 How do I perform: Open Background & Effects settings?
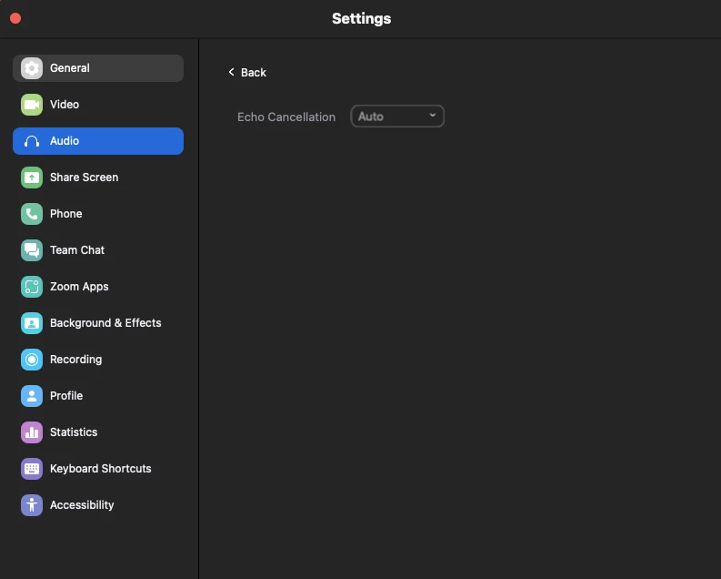pos(105,323)
